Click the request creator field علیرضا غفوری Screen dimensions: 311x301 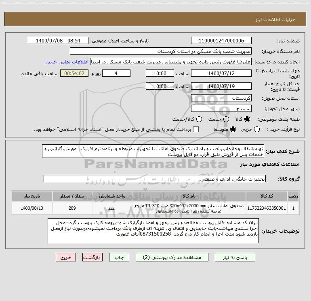click(x=171, y=62)
